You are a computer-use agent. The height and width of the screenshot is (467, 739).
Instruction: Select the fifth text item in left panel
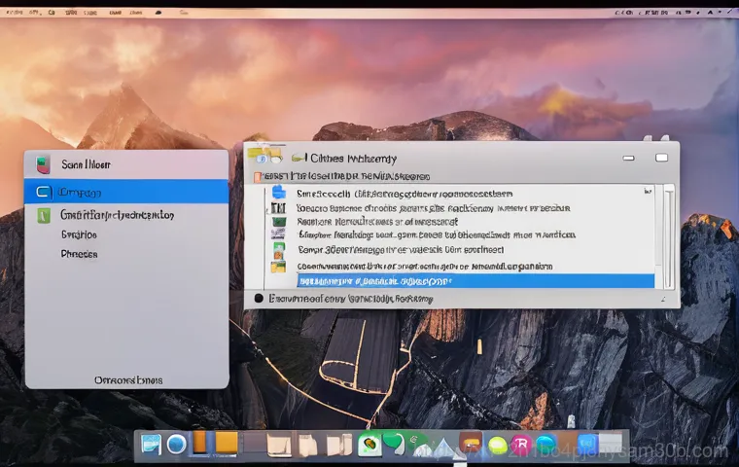(79, 254)
